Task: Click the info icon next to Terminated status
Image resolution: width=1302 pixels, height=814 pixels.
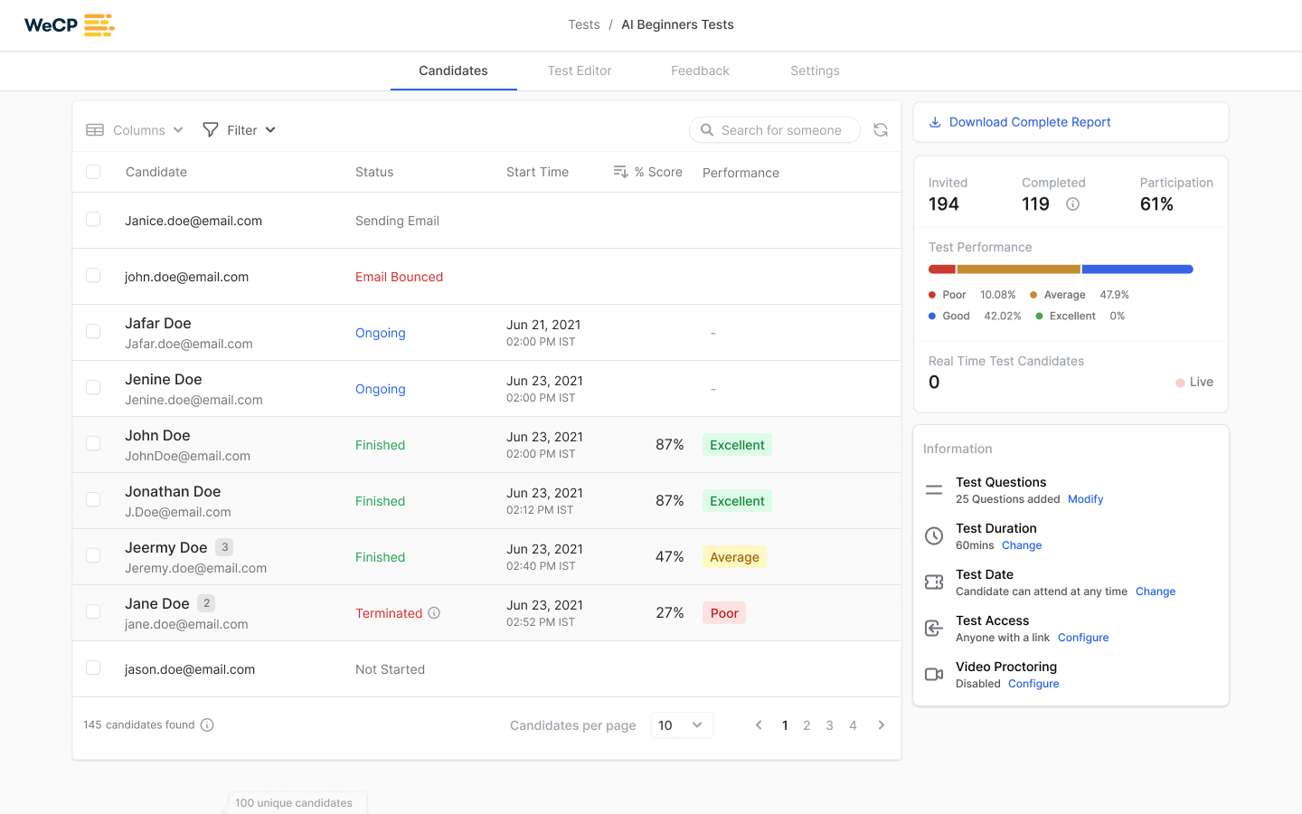Action: click(434, 612)
